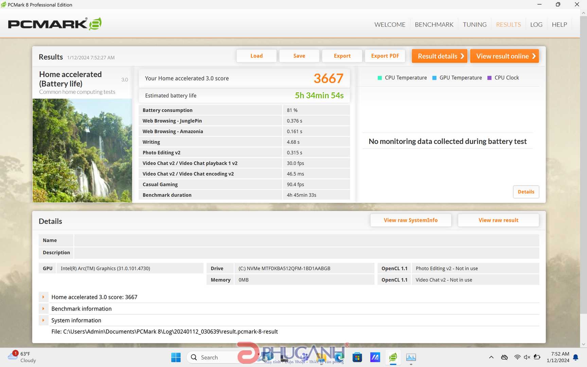Open Microsoft Store from taskbar
This screenshot has width=587, height=367.
pos(357,357)
